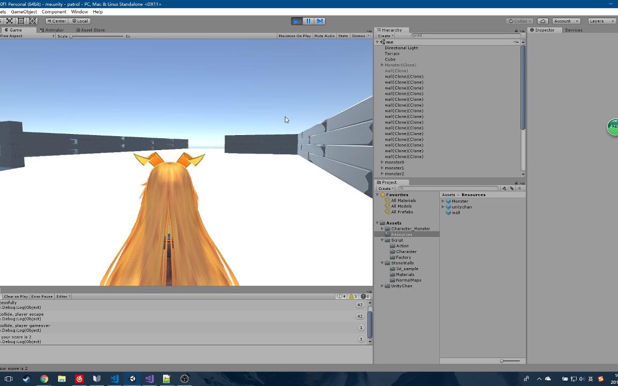Collapse the StoneWalls folder in Project panel

(381, 263)
